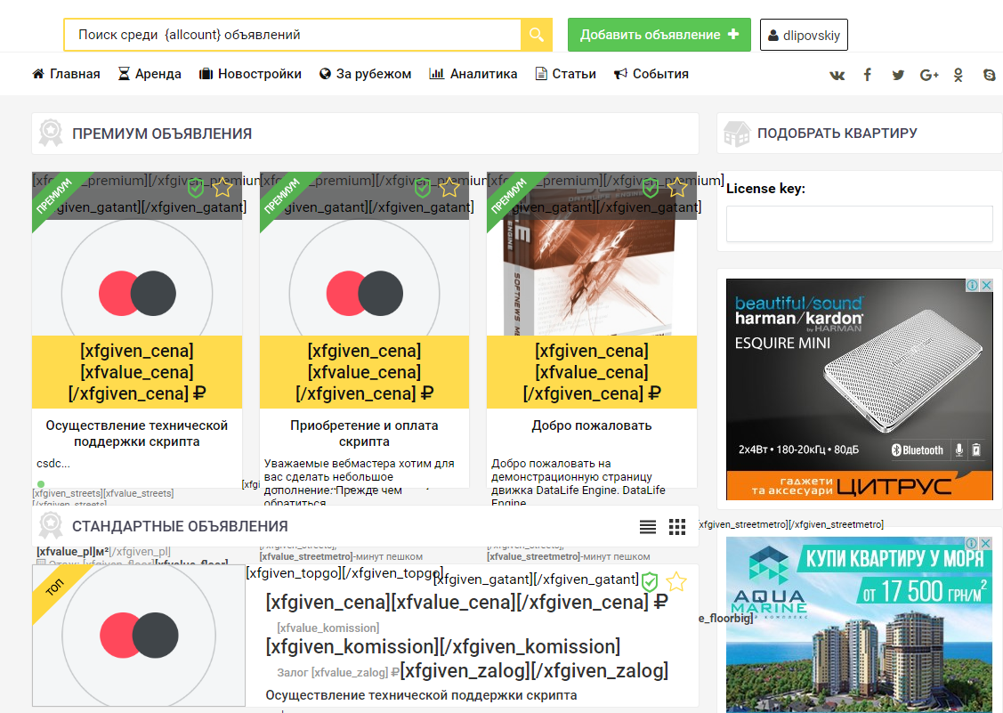Green shield badge on Добро пожаловать card
1003x713 pixels.
pyautogui.click(x=650, y=188)
